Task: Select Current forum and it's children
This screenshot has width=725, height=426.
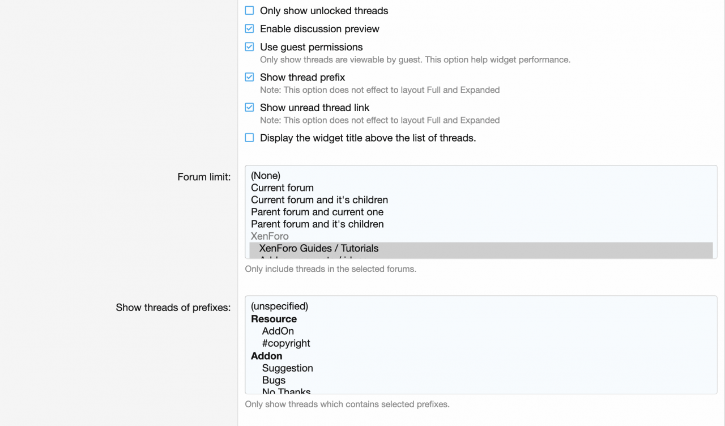Action: coord(319,200)
